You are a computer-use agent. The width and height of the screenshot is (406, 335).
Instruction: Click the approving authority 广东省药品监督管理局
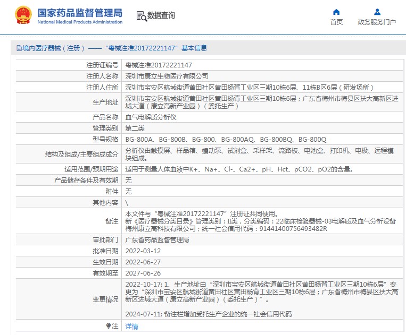[157, 240]
